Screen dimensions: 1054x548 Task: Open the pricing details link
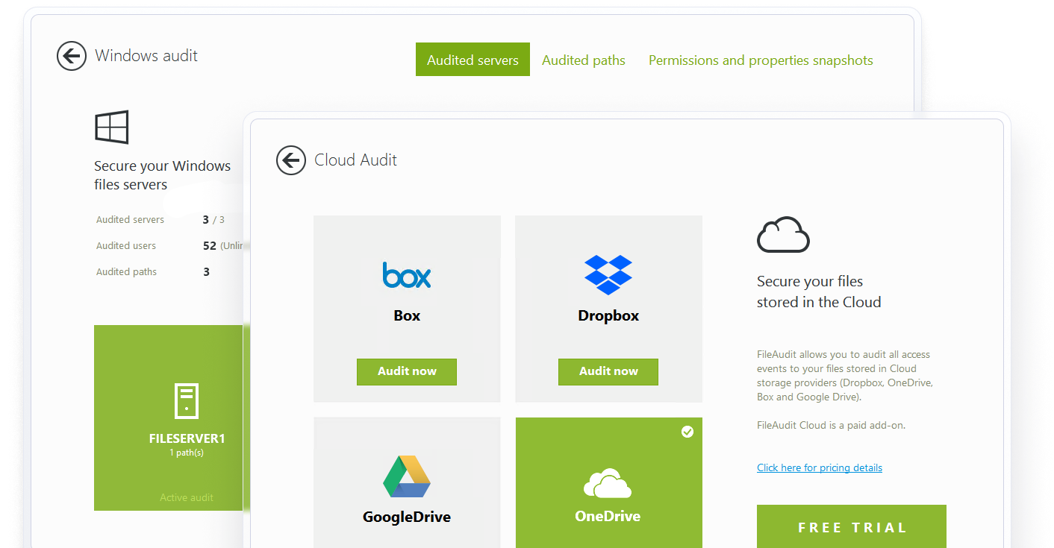(x=820, y=468)
